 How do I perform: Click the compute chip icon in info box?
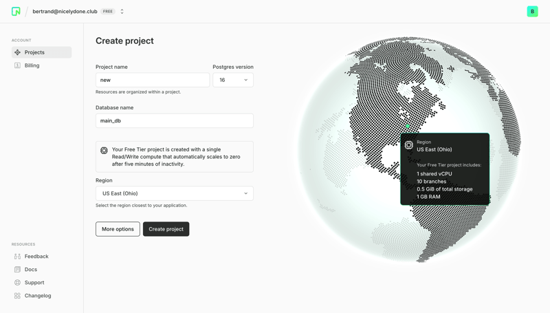[104, 150]
